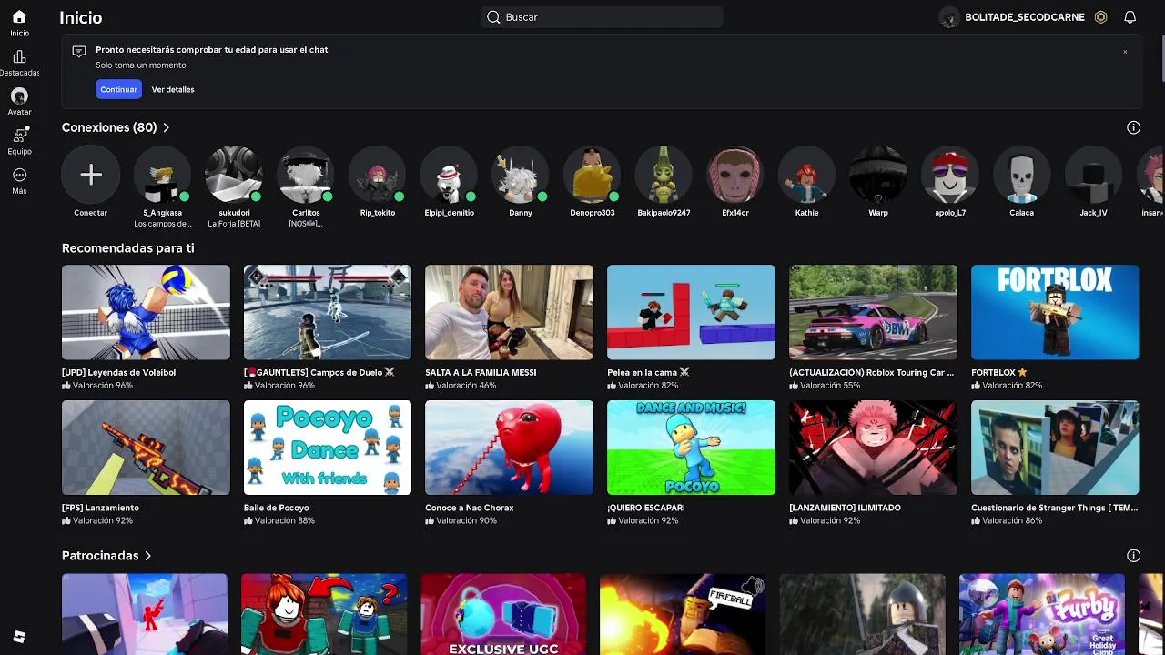Open Baile de Pocoyo thumbnail
The width and height of the screenshot is (1165, 655).
click(328, 448)
